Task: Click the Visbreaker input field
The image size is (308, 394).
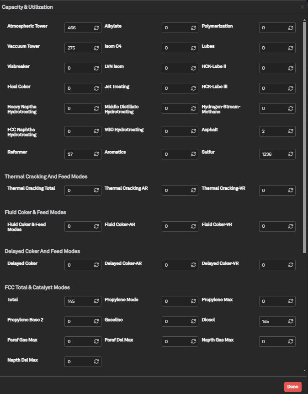Action: 78,68
